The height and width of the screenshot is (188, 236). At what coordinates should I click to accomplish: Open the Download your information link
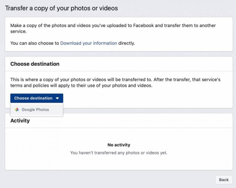(89, 43)
